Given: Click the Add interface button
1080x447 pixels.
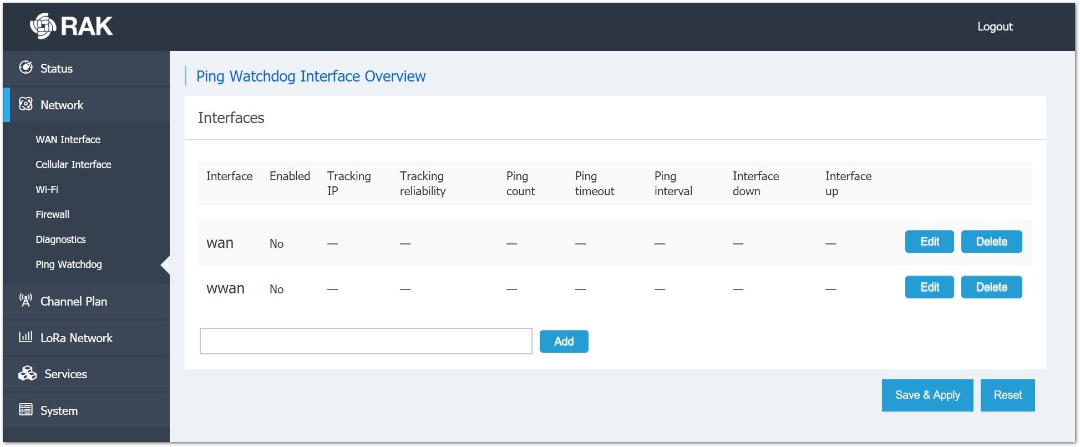Looking at the screenshot, I should point(564,341).
